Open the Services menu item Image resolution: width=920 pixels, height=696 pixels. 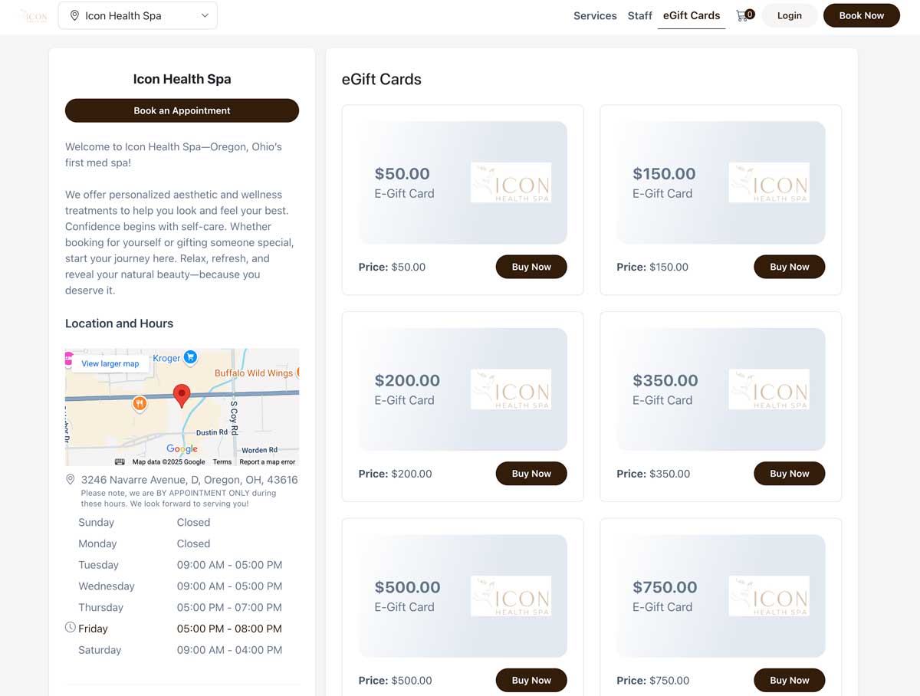click(x=595, y=15)
